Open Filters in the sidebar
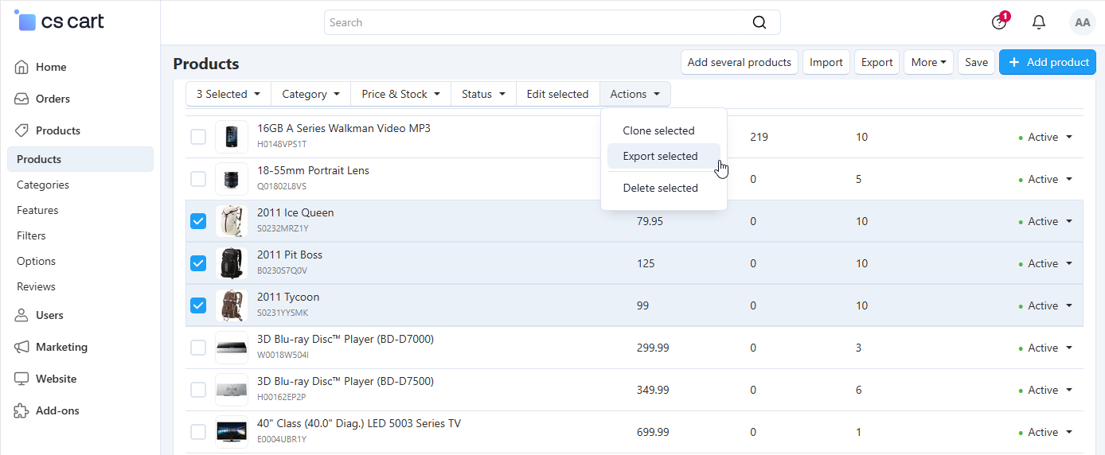Viewport: 1105px width, 455px height. (x=31, y=235)
